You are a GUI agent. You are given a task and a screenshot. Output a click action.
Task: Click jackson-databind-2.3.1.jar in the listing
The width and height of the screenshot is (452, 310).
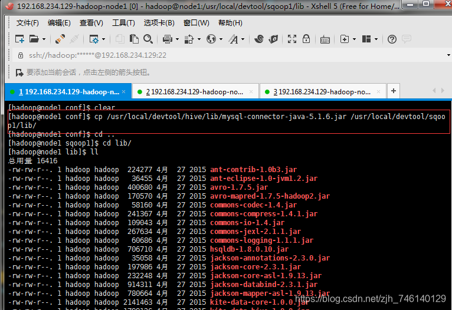264,285
